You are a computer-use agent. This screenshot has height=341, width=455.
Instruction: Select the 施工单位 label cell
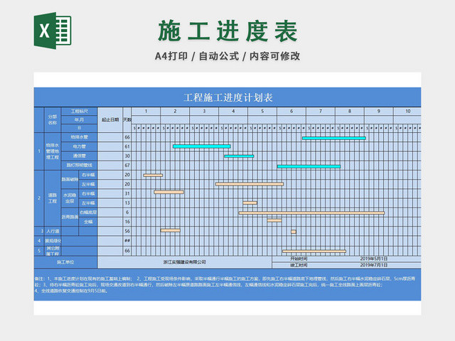[65, 262]
